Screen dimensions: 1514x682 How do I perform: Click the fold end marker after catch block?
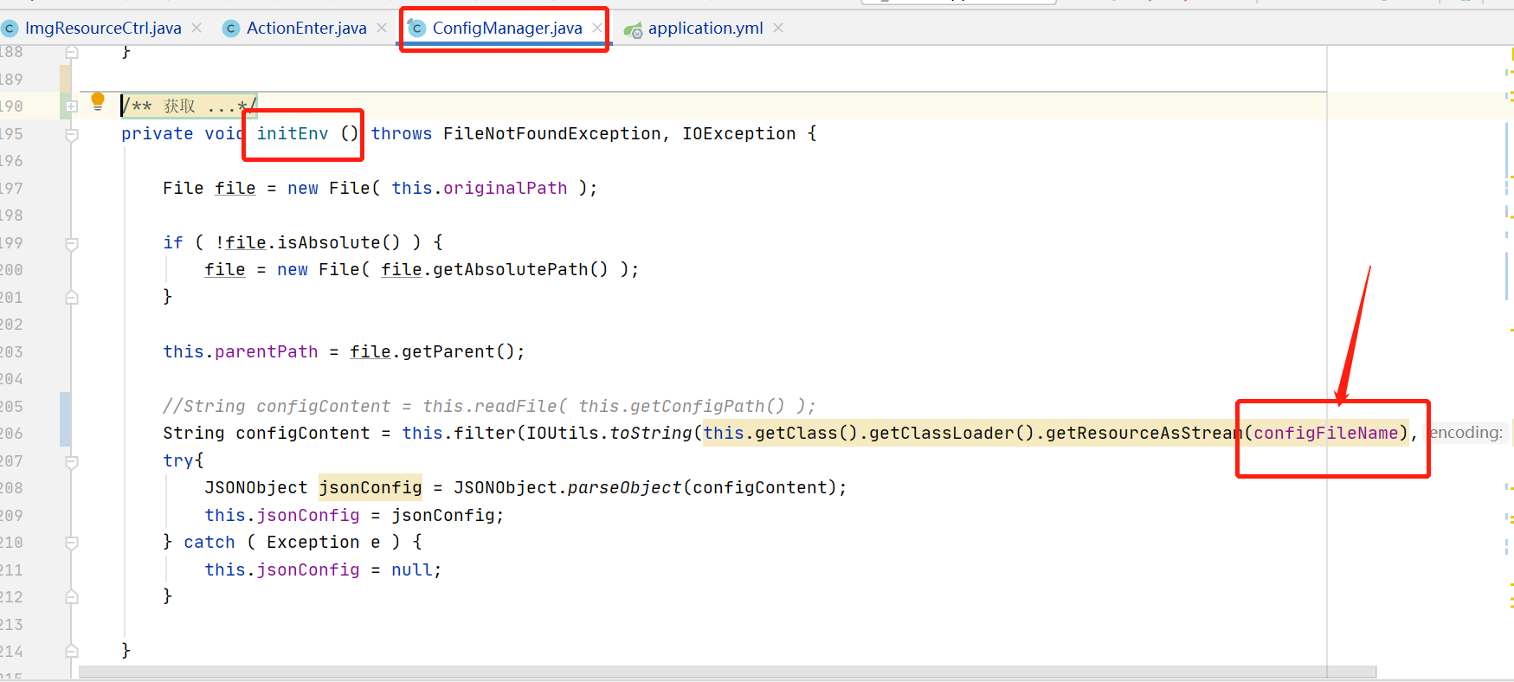click(72, 597)
